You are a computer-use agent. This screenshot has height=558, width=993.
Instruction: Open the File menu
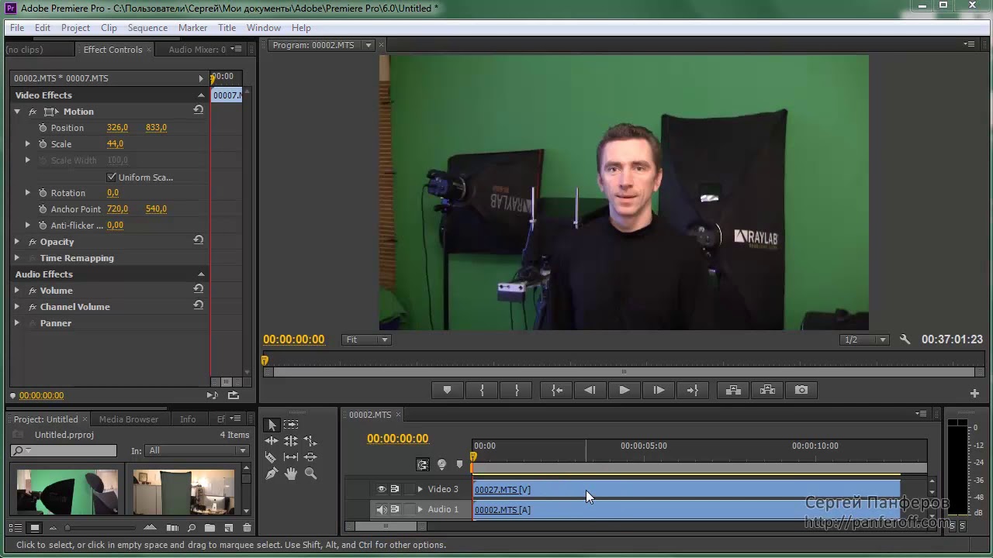pyautogui.click(x=17, y=27)
